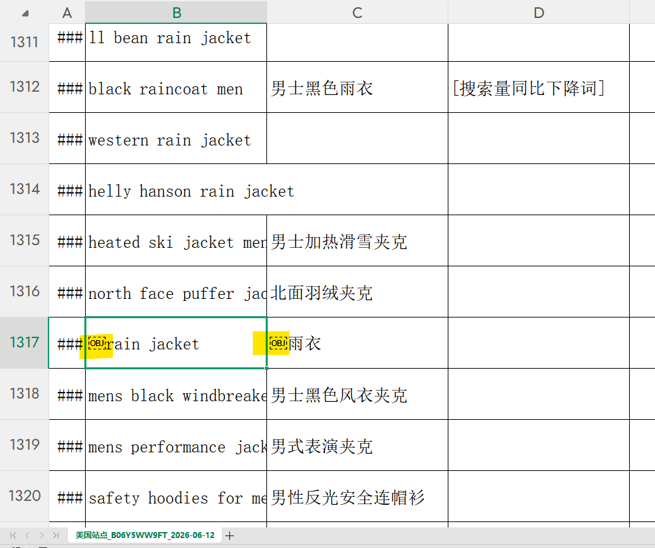Click cell '男士黑色风衣夹克'
The height and width of the screenshot is (548, 655).
pos(357,394)
